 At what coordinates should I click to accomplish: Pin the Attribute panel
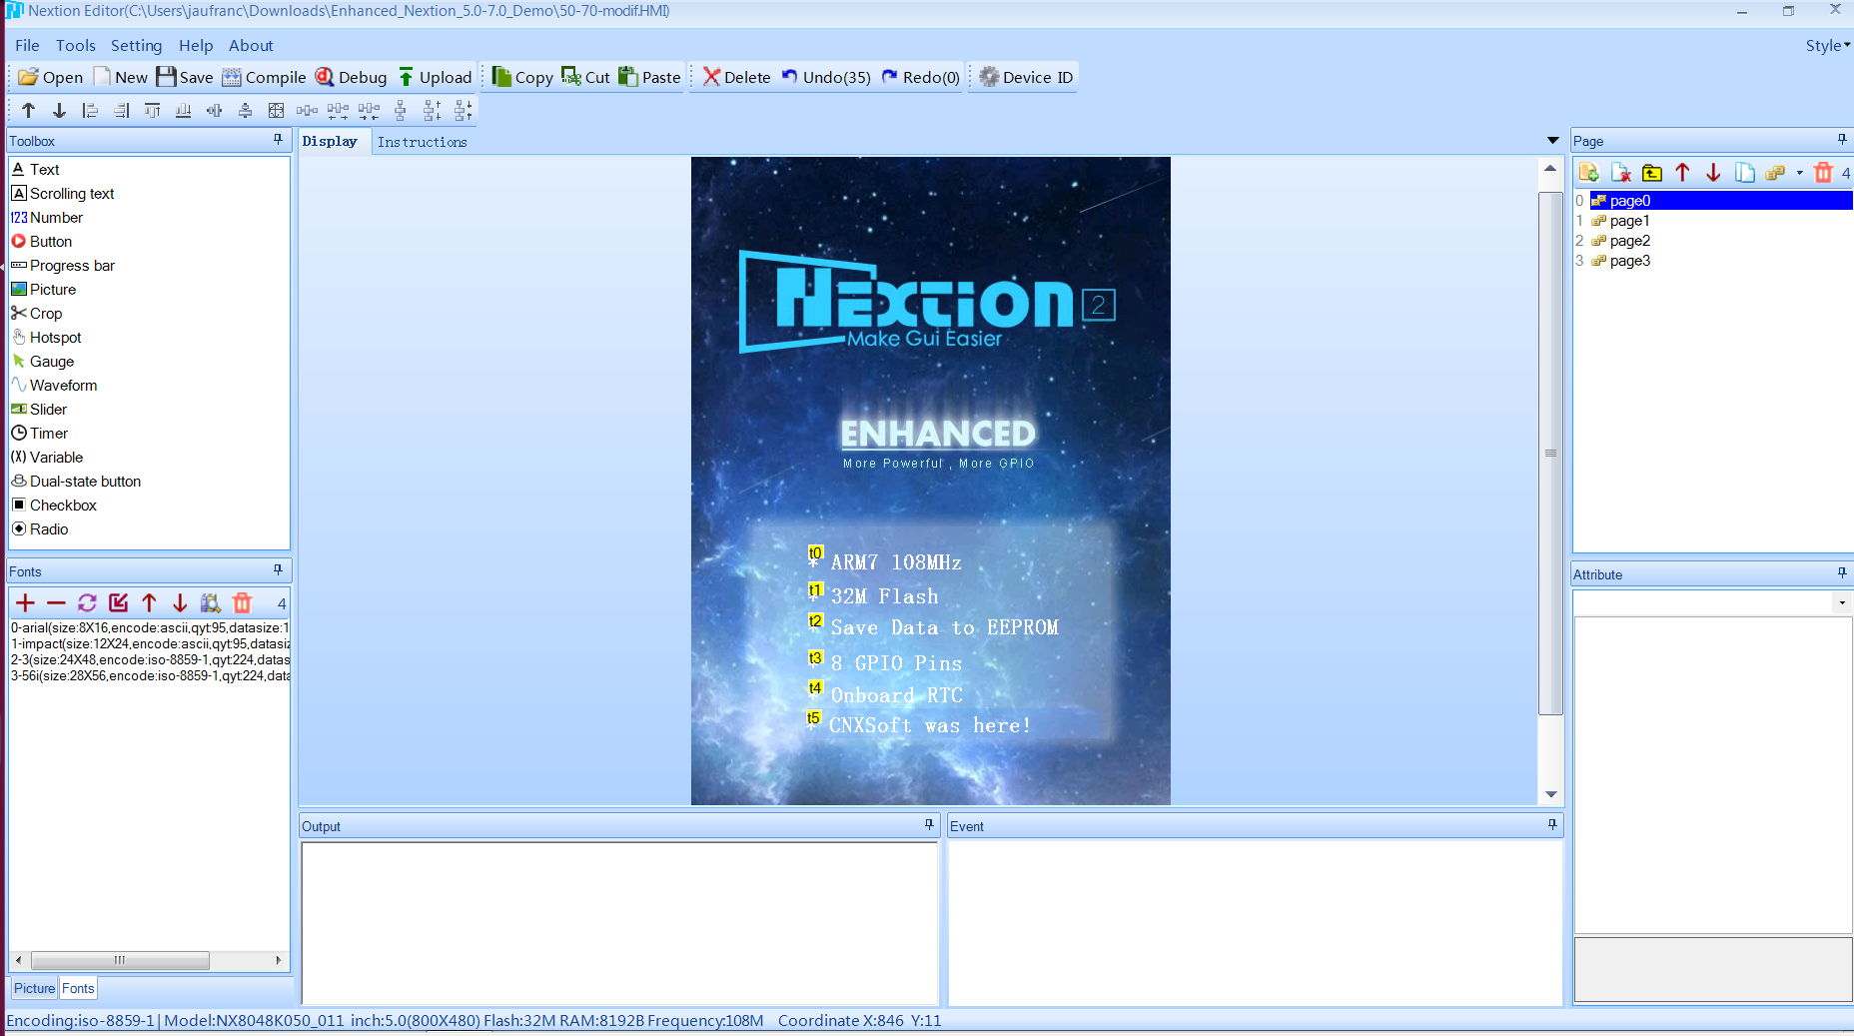click(1842, 572)
